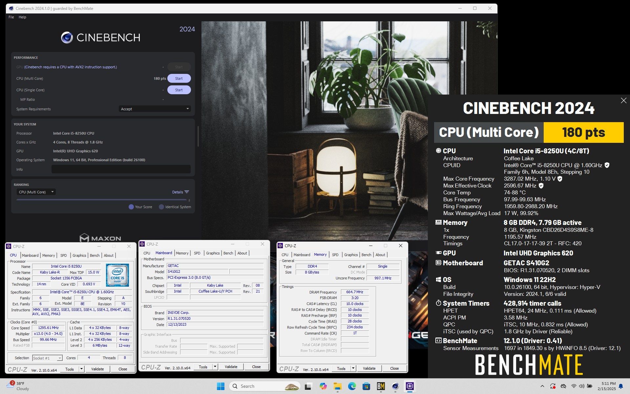Click the GPU icon in BenchMate panel
The width and height of the screenshot is (630, 394).
(x=438, y=253)
